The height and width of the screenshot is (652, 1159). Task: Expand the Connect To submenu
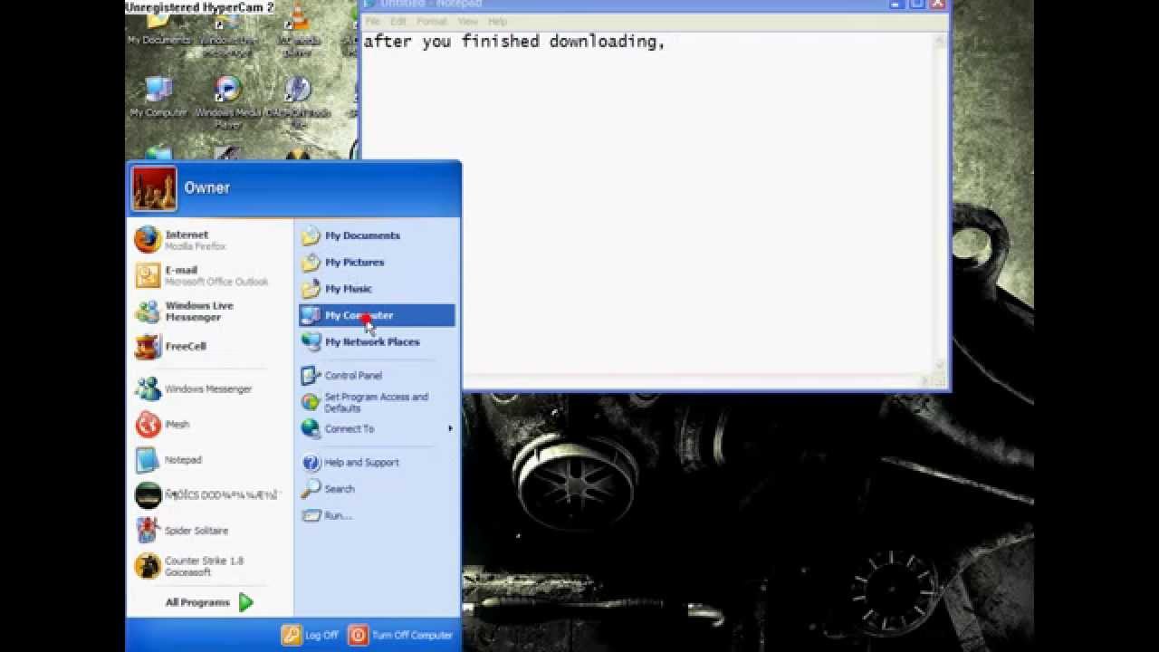377,429
